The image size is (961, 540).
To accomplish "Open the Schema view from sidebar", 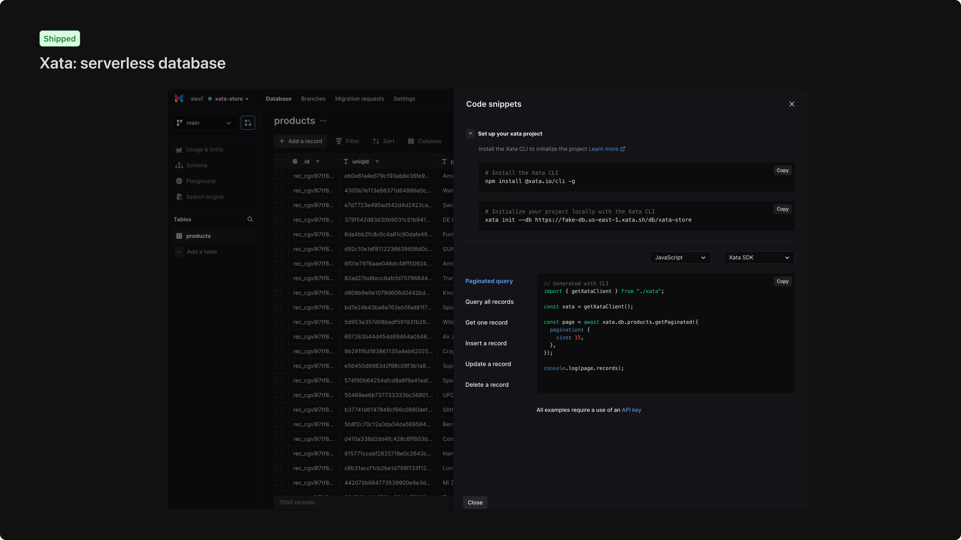I will tap(197, 165).
